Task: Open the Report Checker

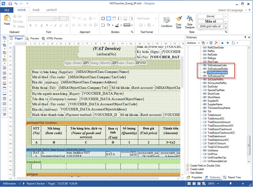Action: click(34, 183)
